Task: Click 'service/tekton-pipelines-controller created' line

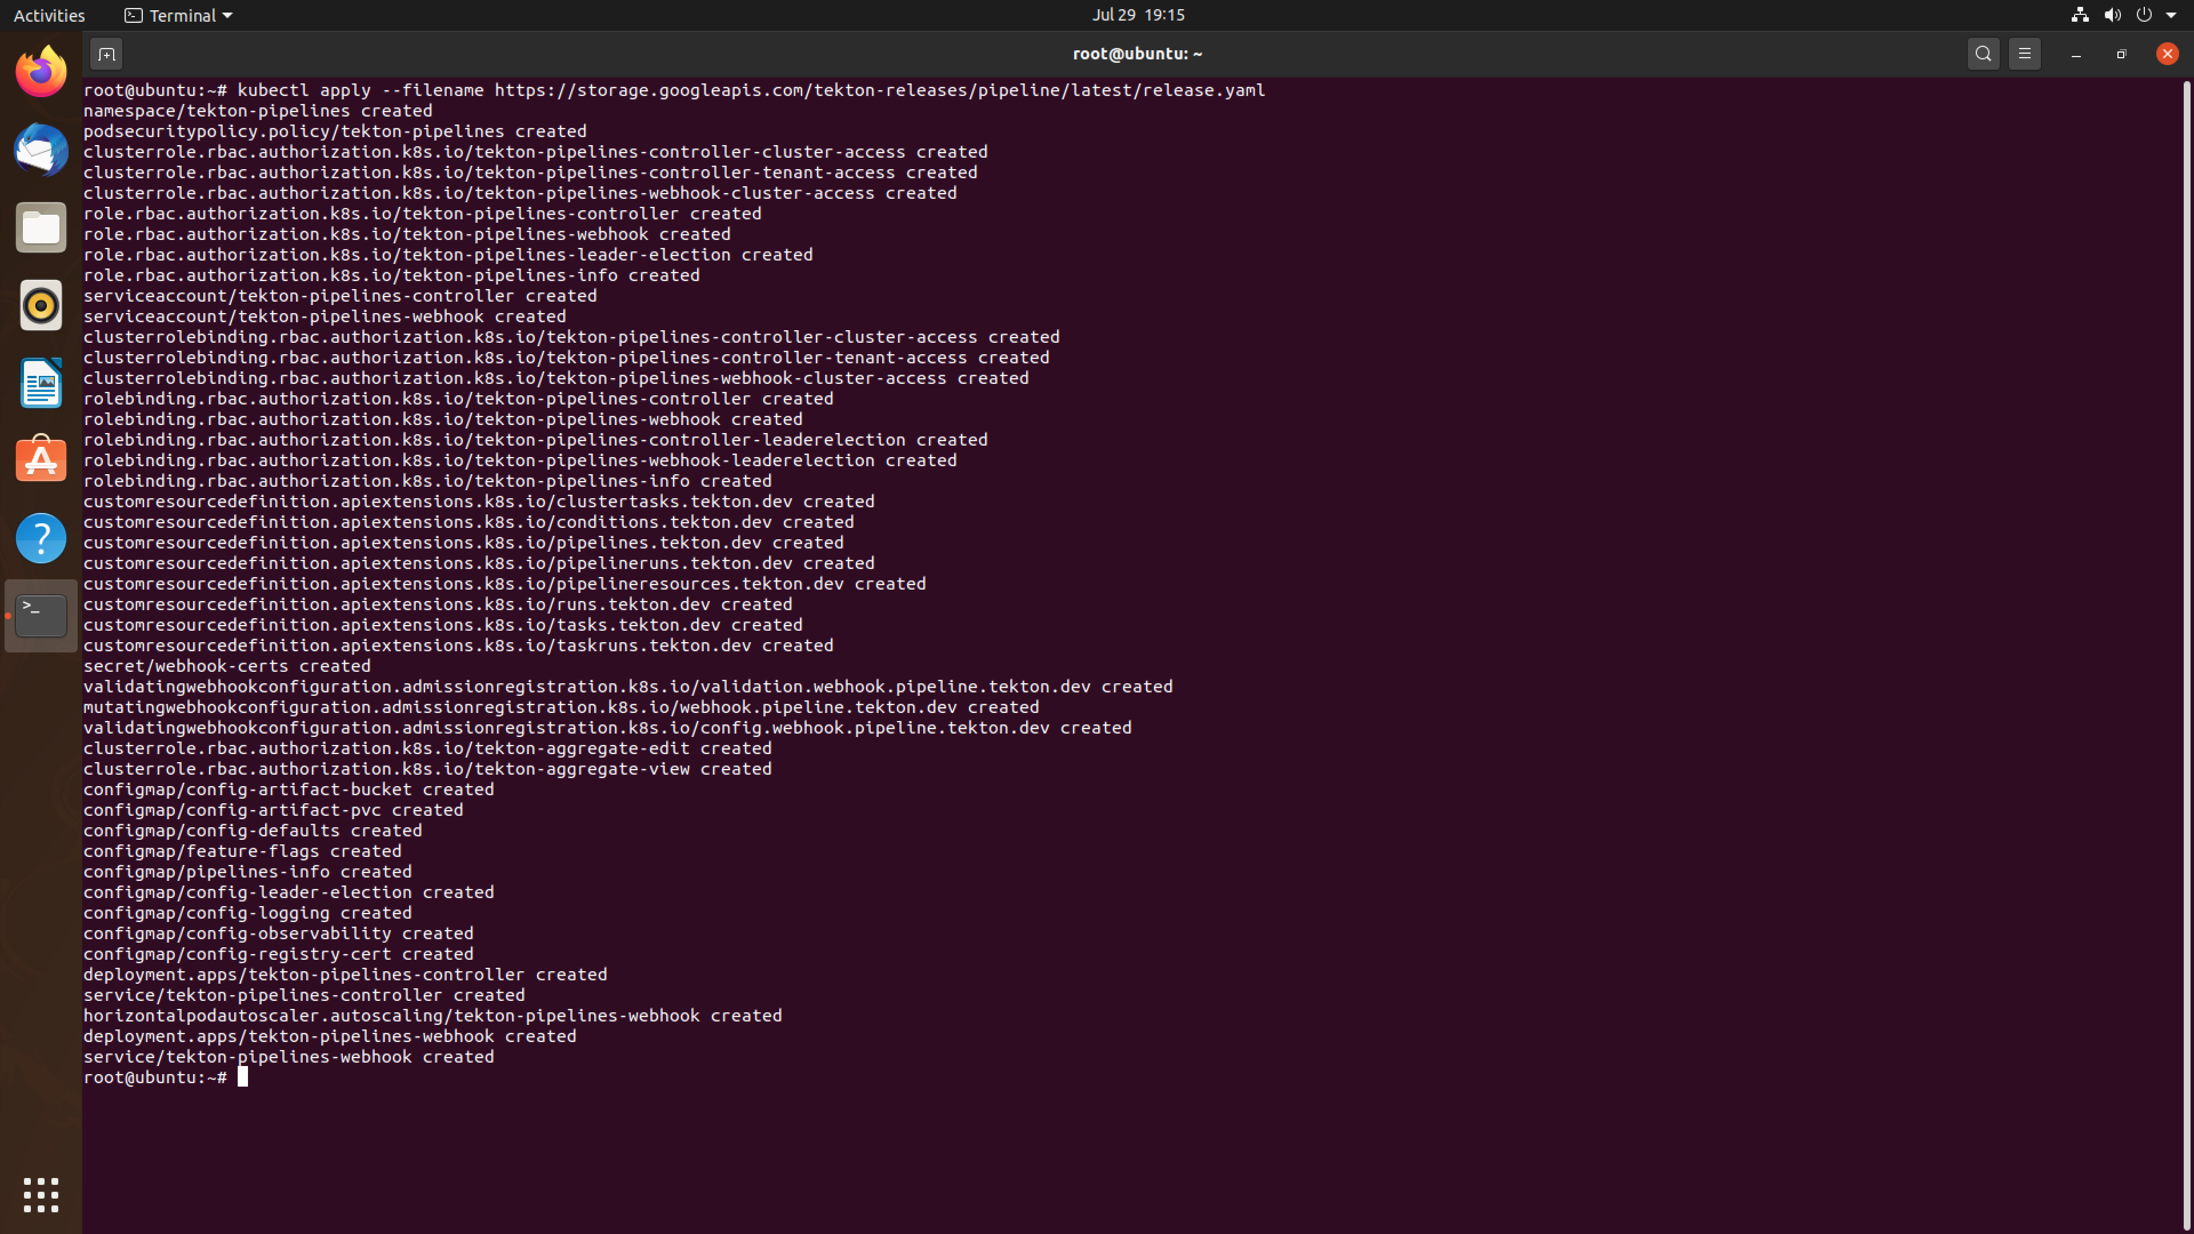Action: pyautogui.click(x=304, y=995)
